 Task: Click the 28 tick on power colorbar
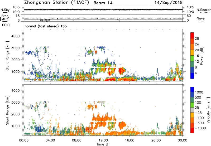point(197,38)
